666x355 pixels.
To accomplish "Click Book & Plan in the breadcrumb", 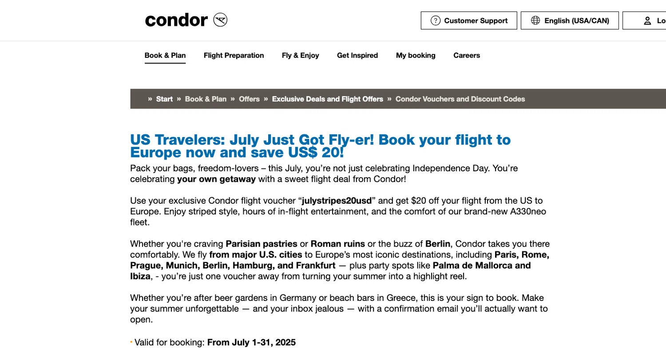I will [206, 99].
